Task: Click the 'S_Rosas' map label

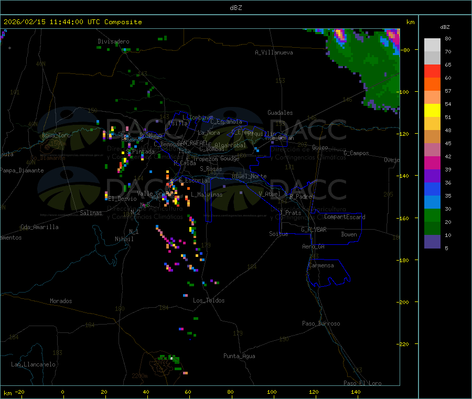Action: [x=211, y=169]
